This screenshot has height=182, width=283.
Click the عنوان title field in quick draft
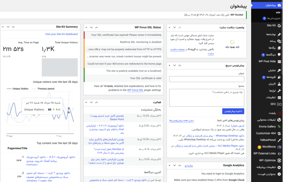206,79
